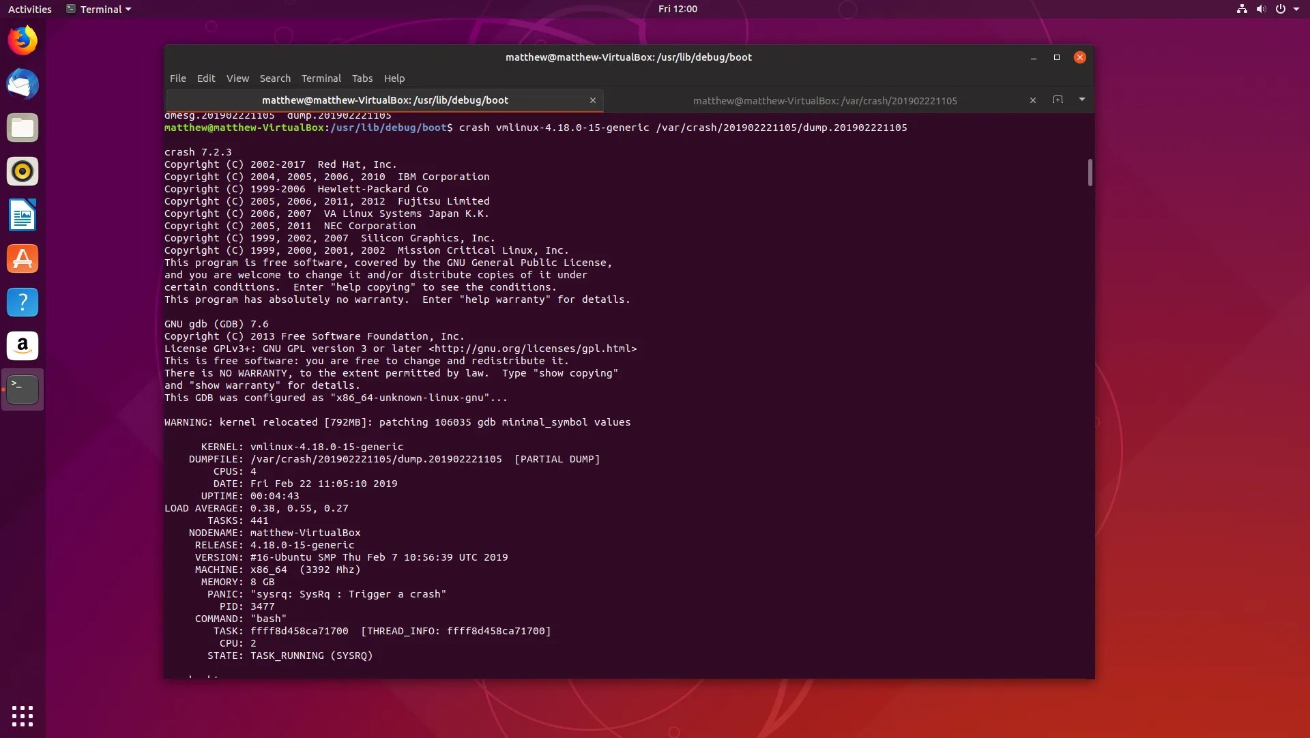Expand the tab list dropdown arrow

coord(1082,100)
